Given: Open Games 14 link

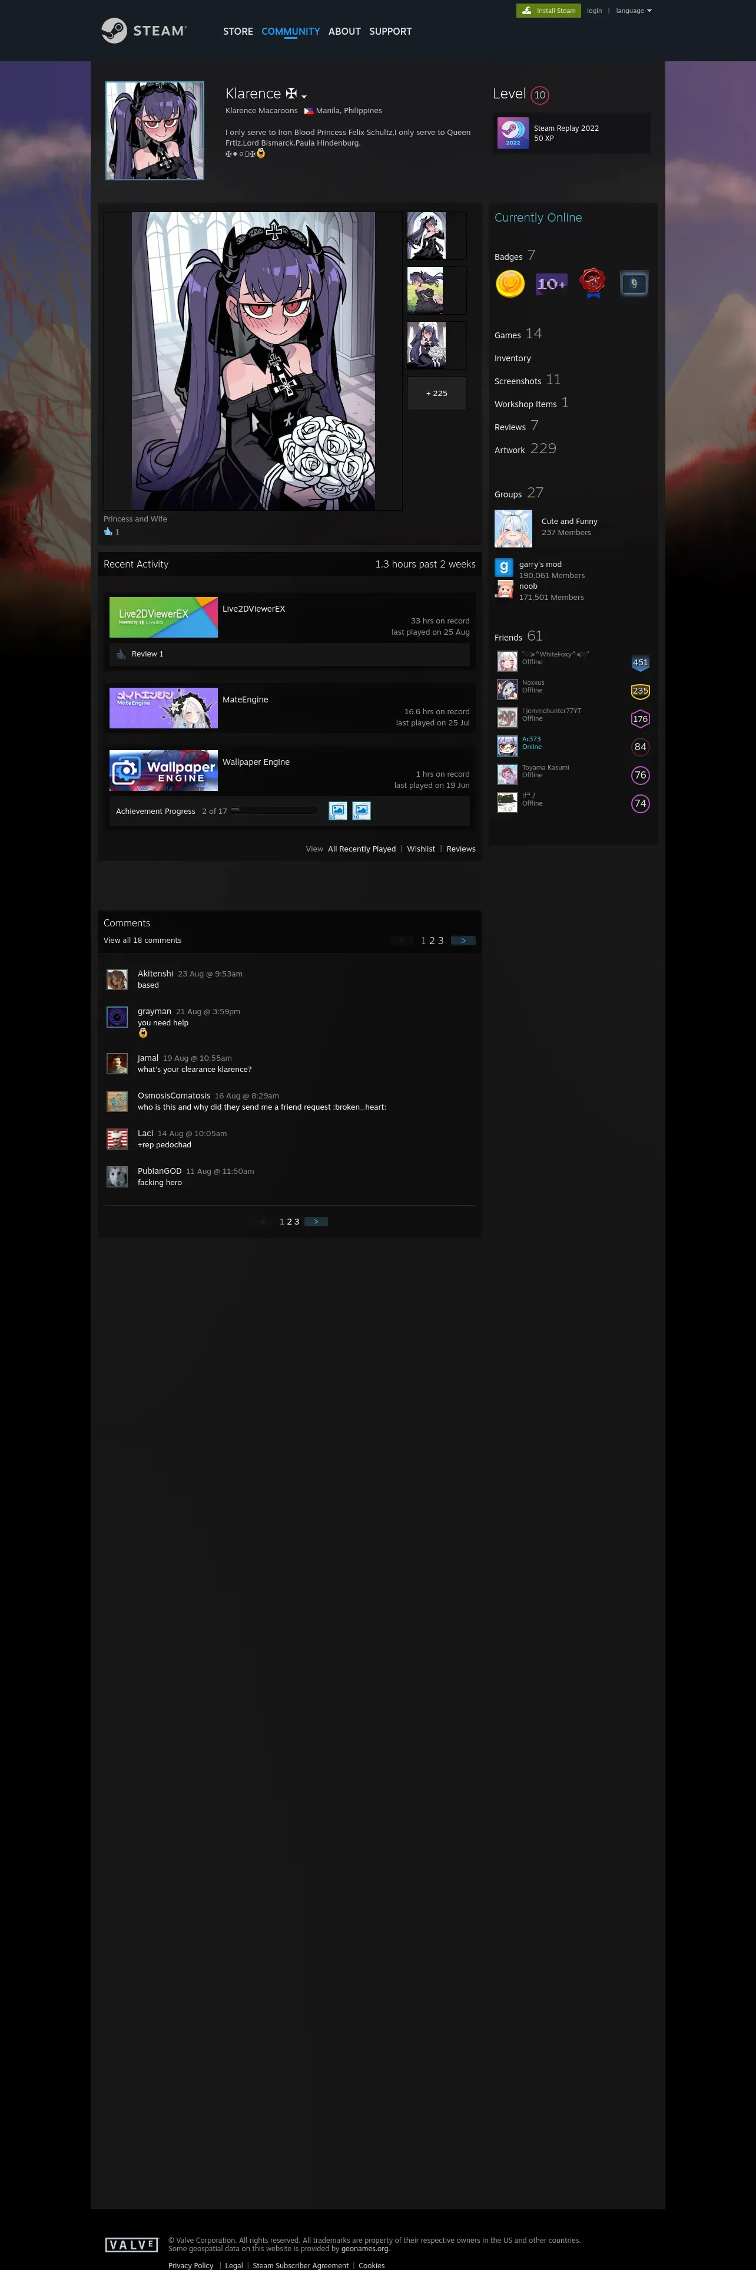Looking at the screenshot, I should (x=518, y=334).
